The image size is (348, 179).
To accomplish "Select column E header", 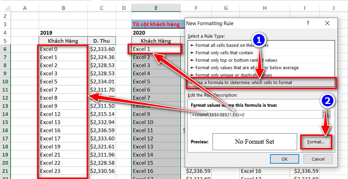I will coord(156,8).
